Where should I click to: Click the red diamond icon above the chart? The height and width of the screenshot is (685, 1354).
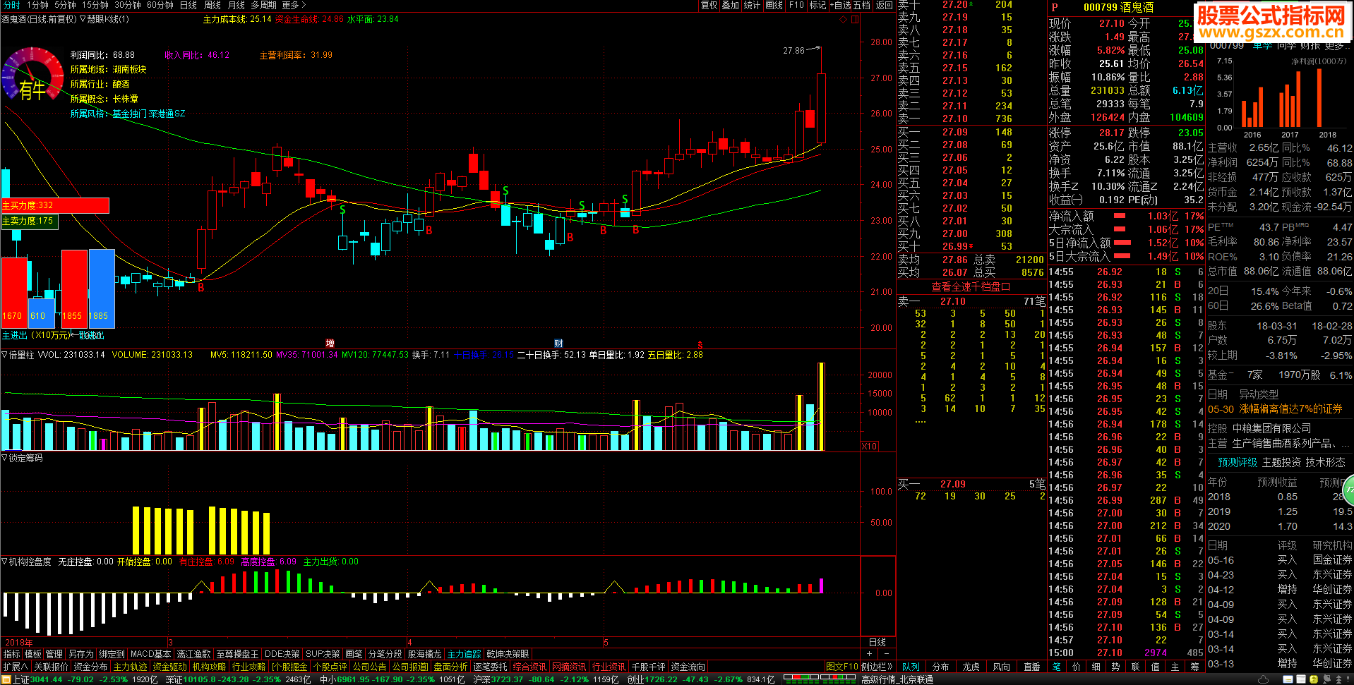coord(843,20)
